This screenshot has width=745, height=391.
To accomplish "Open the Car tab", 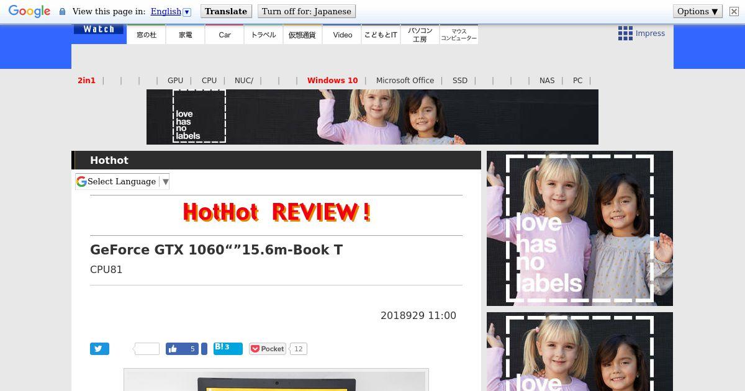I will coord(225,35).
